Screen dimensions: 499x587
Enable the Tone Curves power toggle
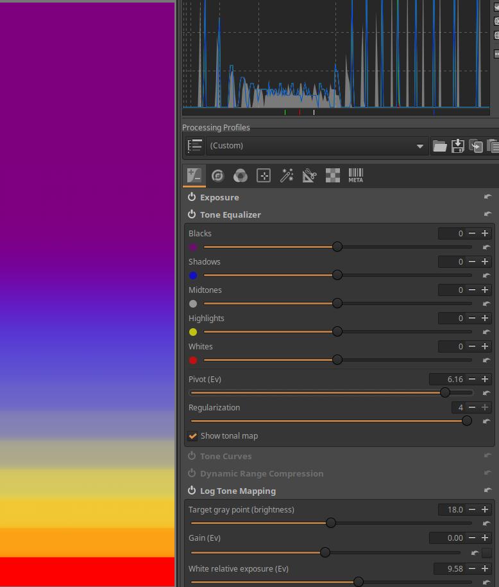192,456
